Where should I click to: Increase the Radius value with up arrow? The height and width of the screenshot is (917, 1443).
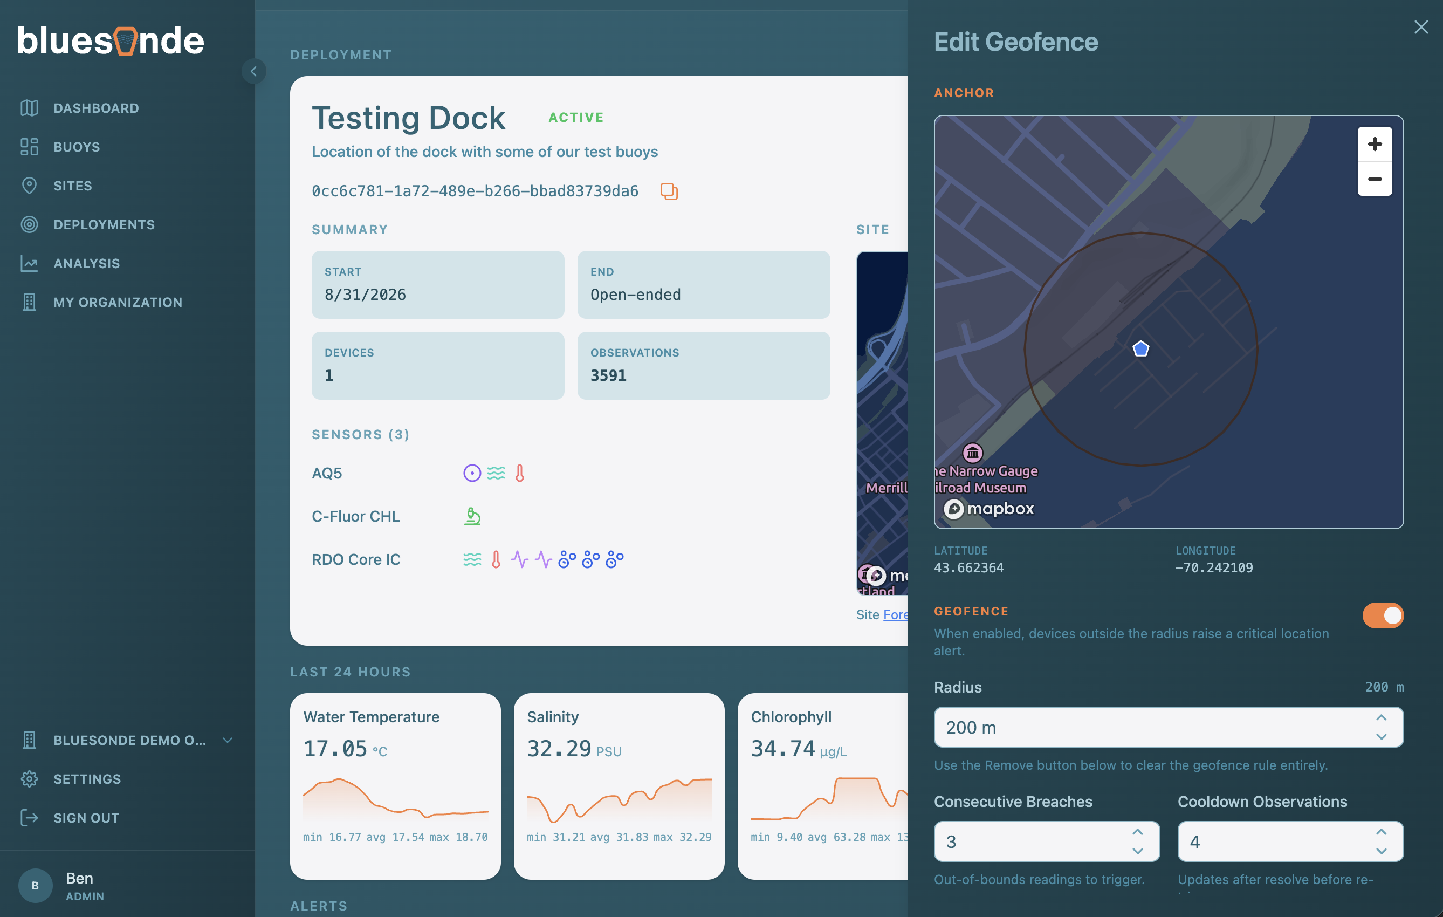1382,717
